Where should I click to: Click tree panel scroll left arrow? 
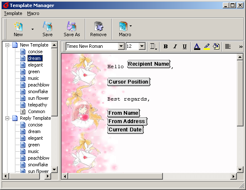tap(6, 176)
